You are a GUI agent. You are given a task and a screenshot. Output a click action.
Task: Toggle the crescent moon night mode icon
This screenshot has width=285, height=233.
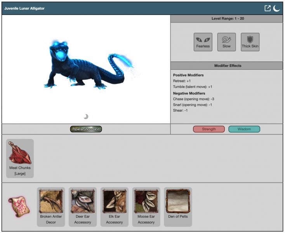click(276, 8)
